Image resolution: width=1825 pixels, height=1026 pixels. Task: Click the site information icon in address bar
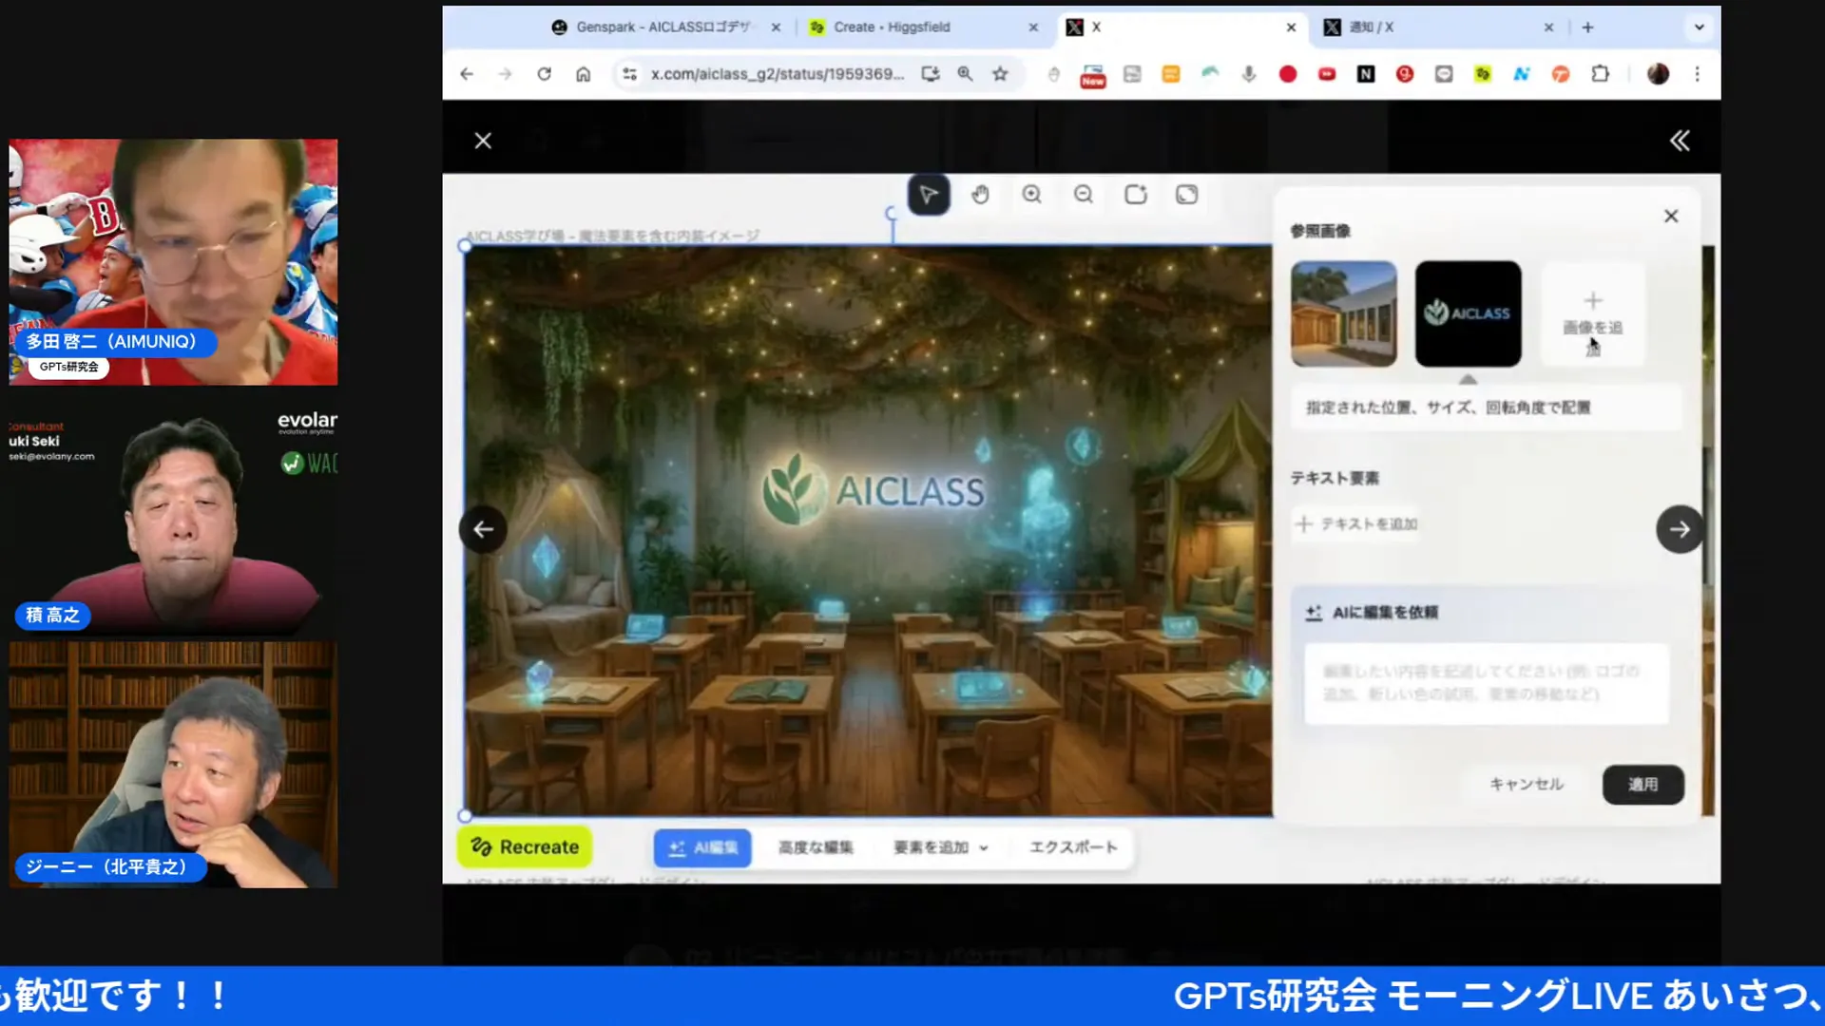(x=629, y=74)
